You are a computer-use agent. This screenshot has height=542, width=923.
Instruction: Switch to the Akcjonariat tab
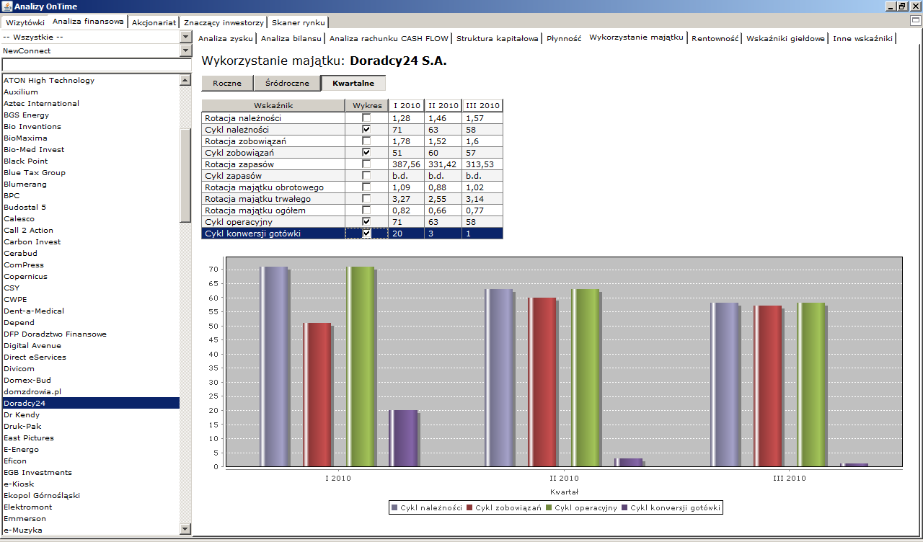(x=154, y=22)
